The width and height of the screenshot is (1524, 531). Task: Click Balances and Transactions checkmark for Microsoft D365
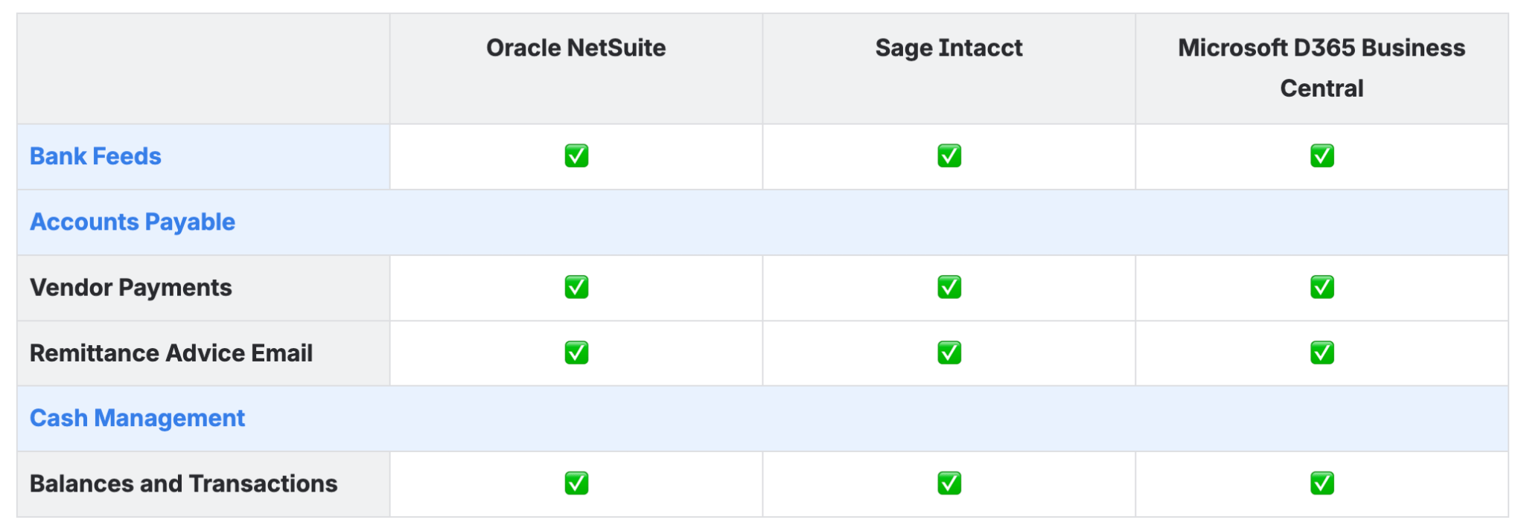tap(1322, 483)
